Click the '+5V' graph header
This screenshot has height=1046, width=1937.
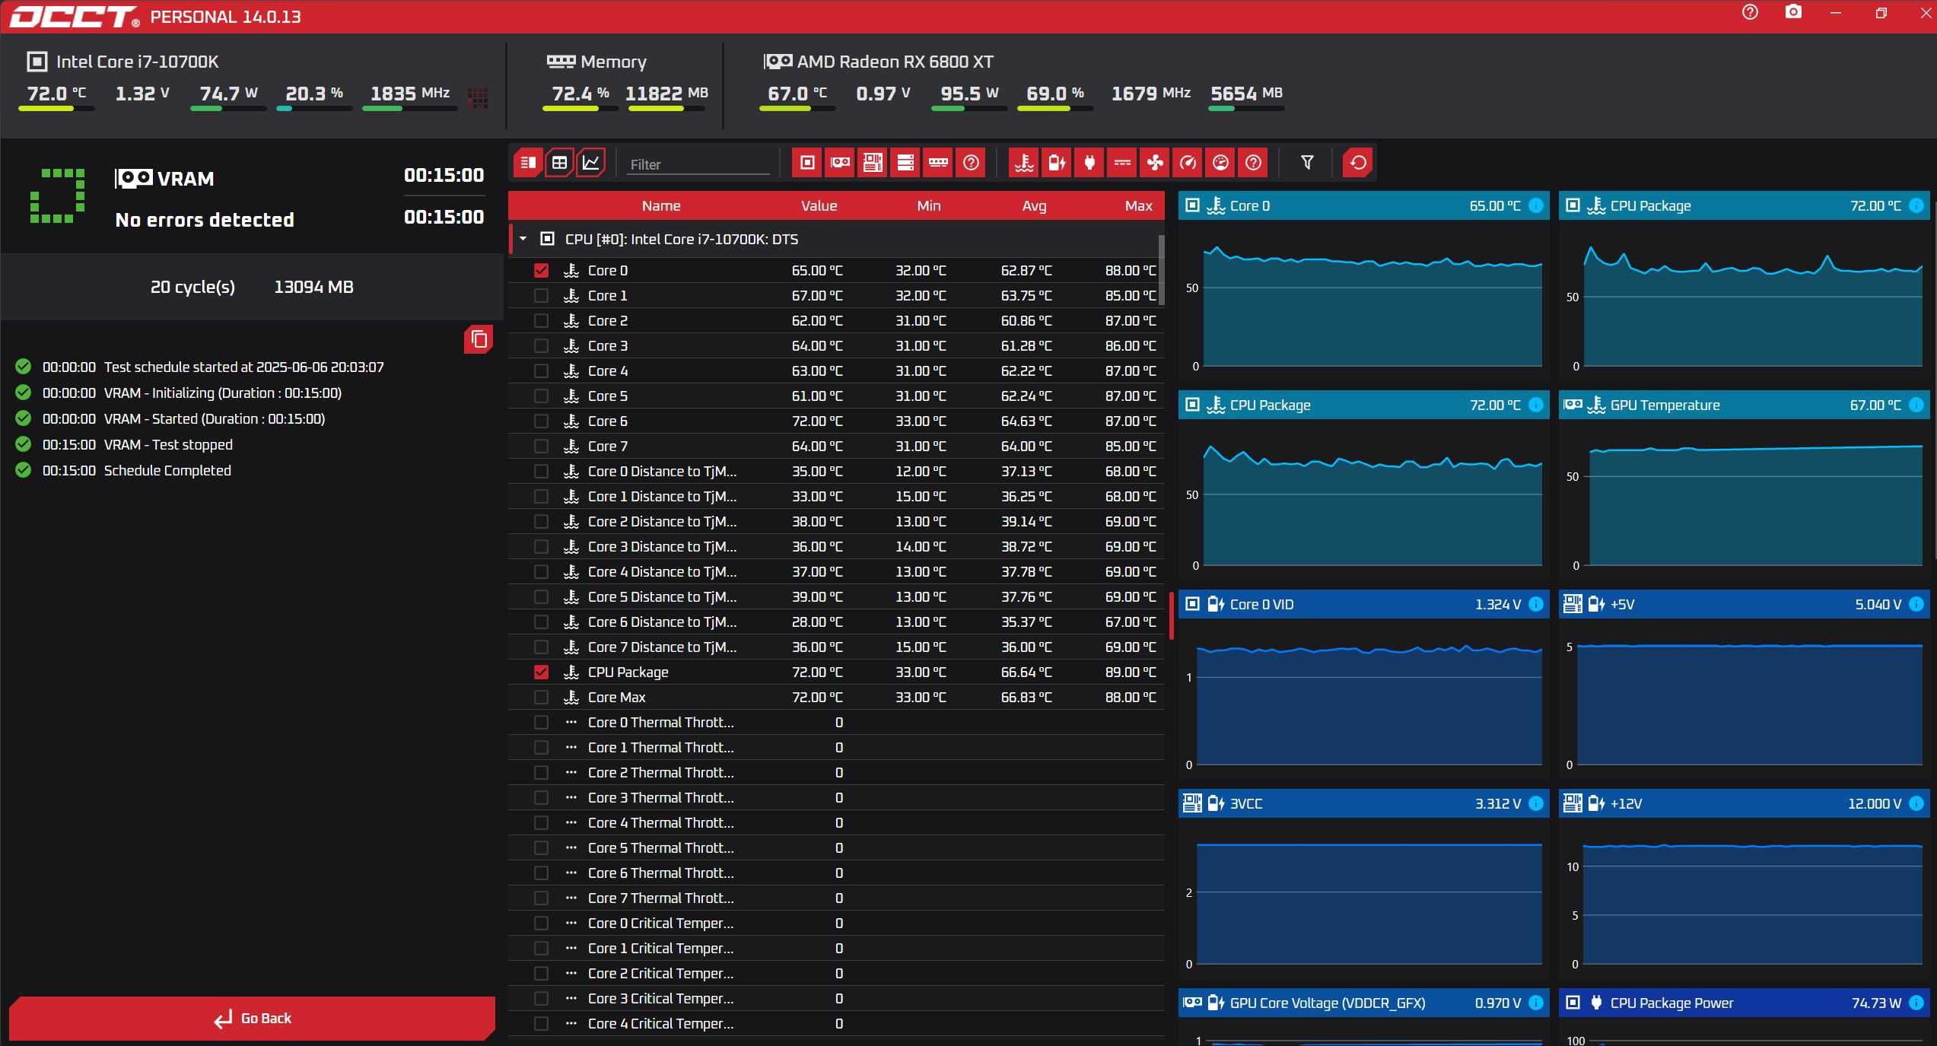pyautogui.click(x=1744, y=604)
